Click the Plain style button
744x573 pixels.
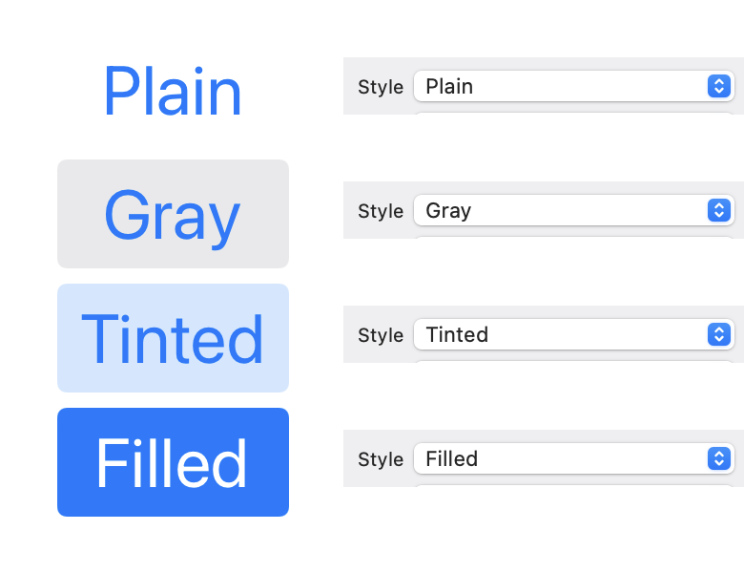coord(173,92)
